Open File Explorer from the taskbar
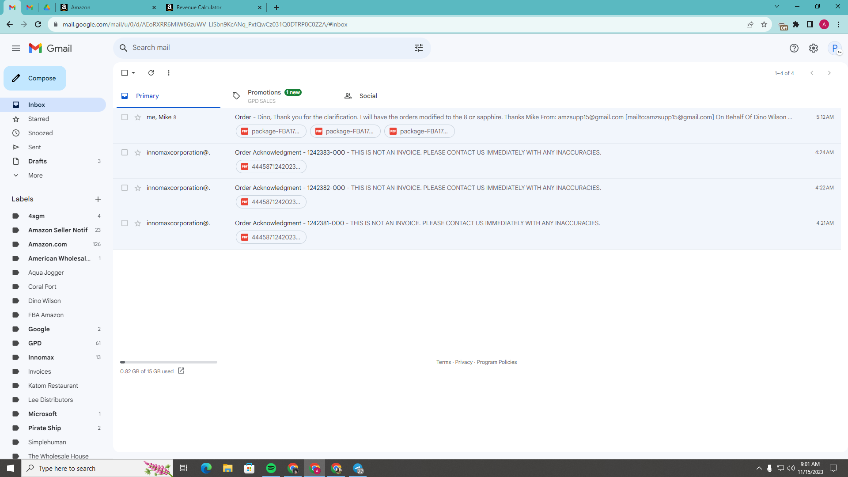This screenshot has width=848, height=477. coord(228,468)
